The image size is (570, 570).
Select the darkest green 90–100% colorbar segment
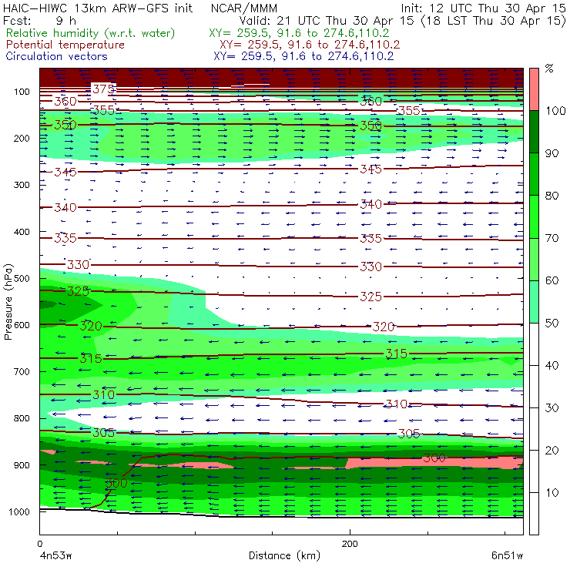click(534, 132)
